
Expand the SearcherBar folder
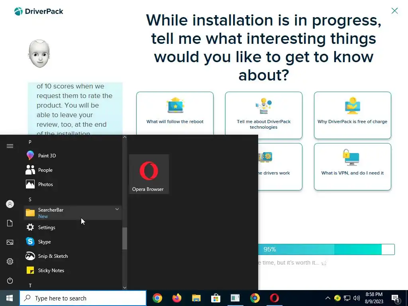[x=73, y=213]
